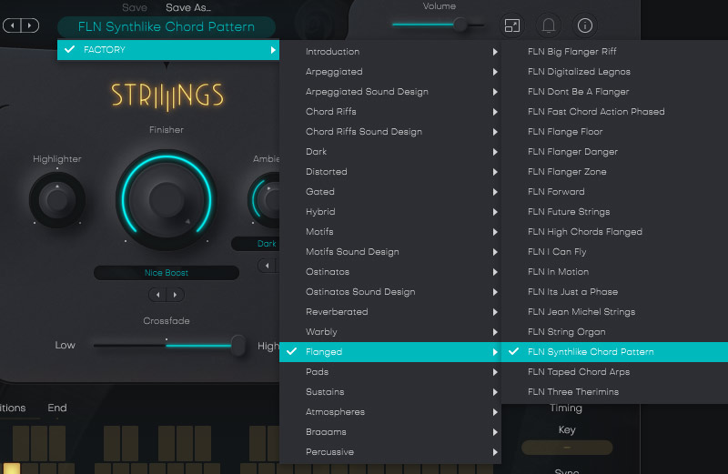This screenshot has width=728, height=474.
Task: Select next Finisher effect arrow
Action: (176, 295)
